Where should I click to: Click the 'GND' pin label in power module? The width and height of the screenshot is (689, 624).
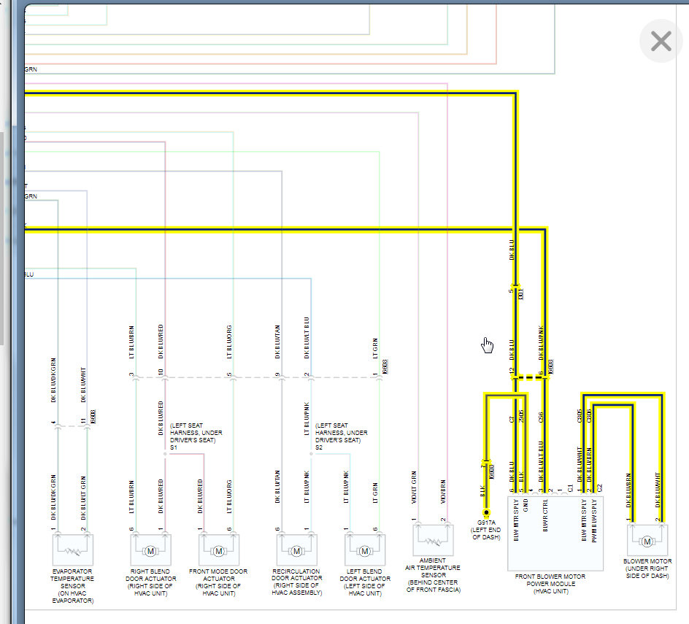(x=526, y=506)
